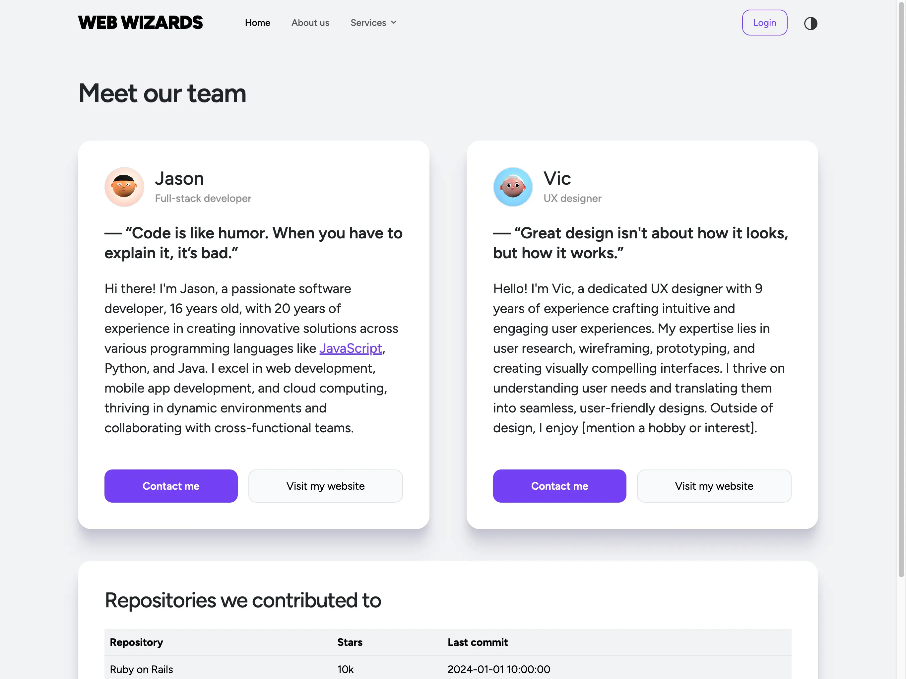The height and width of the screenshot is (679, 906).
Task: Expand the Services dropdown menu
Action: pos(373,22)
